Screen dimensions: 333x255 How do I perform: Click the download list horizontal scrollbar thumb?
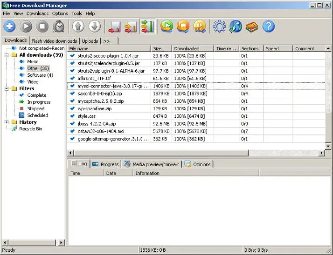[161, 153]
